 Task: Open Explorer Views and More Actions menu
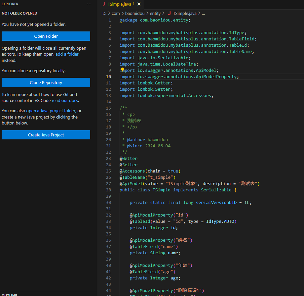tap(89, 4)
